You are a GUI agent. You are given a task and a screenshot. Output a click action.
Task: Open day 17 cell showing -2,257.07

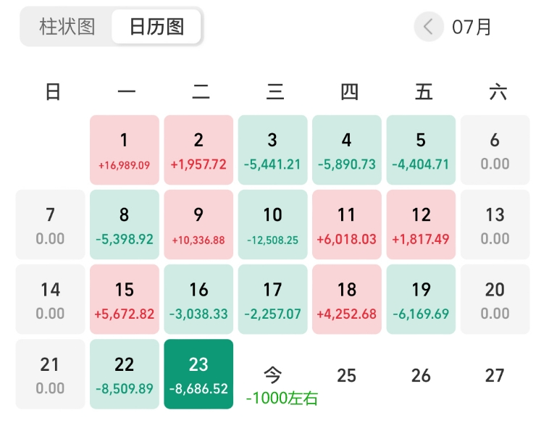(x=273, y=299)
